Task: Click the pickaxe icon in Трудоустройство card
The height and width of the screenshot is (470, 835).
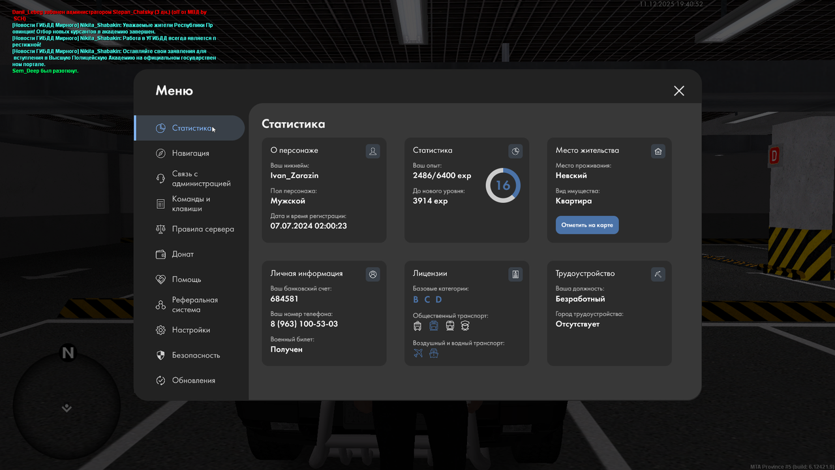Action: (x=658, y=275)
